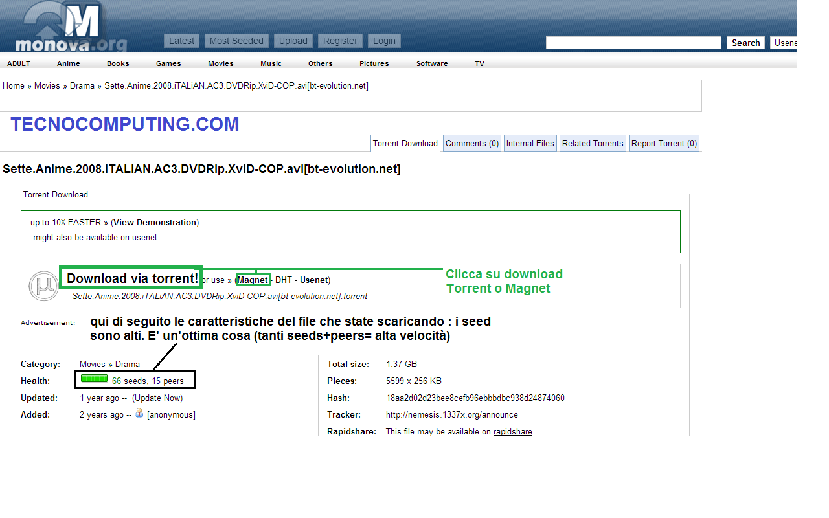Click the anonymous user icon
Image resolution: width=829 pixels, height=518 pixels.
[x=139, y=413]
